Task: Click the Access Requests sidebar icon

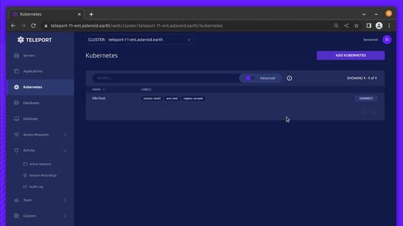Action: [16, 135]
